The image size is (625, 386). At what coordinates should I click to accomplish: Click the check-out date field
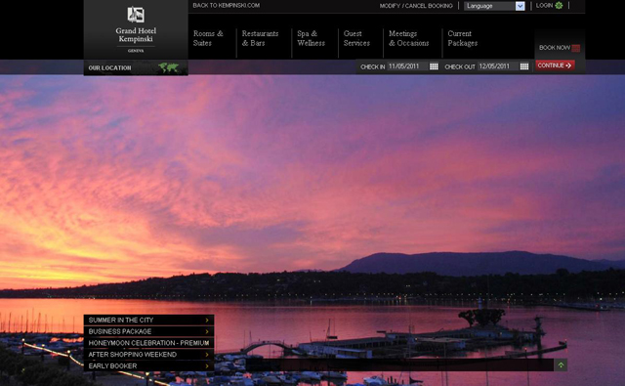[498, 66]
